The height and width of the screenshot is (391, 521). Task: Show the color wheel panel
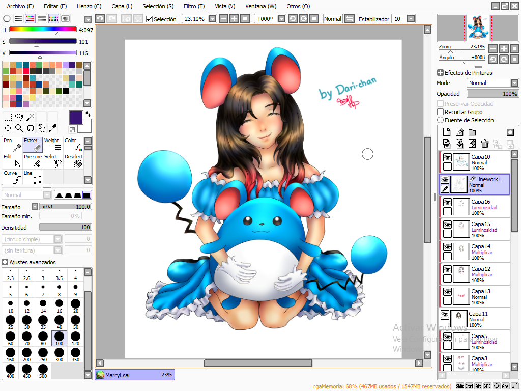[7, 19]
